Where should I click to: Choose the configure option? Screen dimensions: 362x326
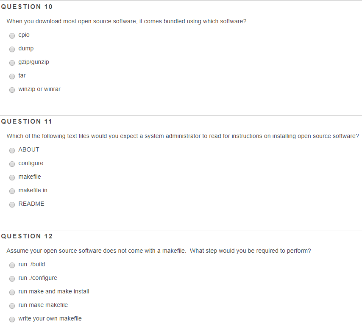click(x=12, y=164)
